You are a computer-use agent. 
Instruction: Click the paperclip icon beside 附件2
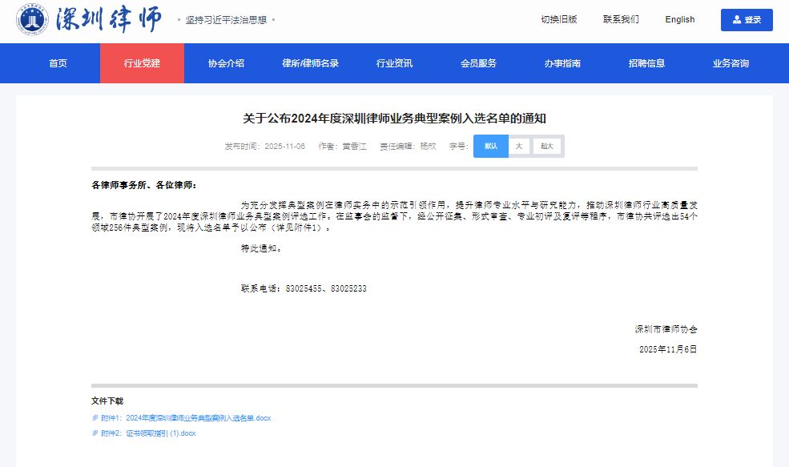tap(95, 433)
